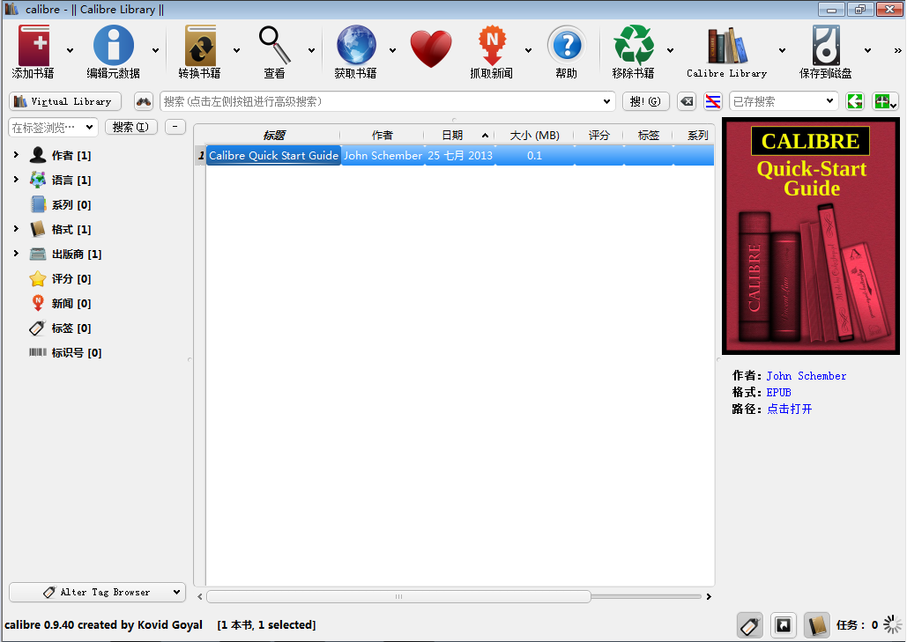907x642 pixels.
Task: Click the 点击打开 path link
Action: coord(788,409)
